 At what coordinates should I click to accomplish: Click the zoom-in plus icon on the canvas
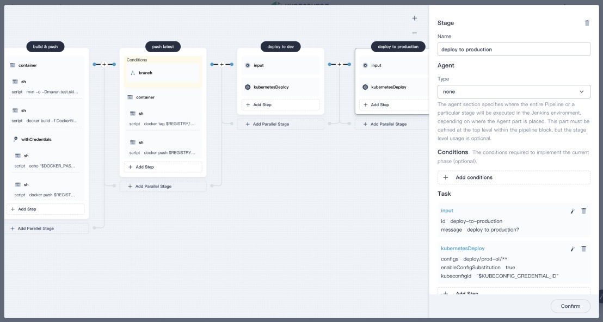[415, 18]
